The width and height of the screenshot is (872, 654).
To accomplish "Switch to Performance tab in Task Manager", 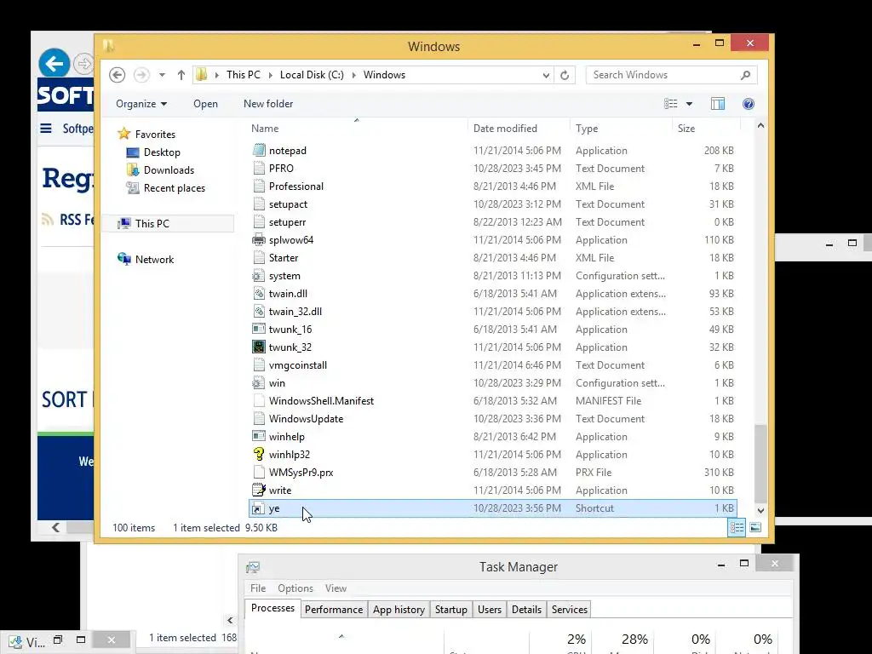I will click(334, 610).
